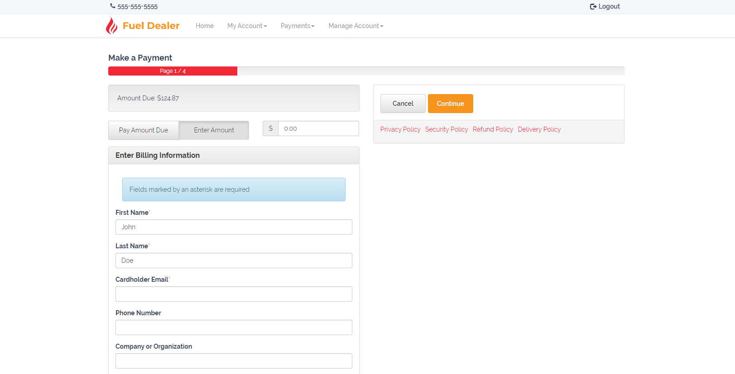The image size is (735, 374).
Task: Click the Page 1 / 4 progress bar
Action: tap(173, 71)
